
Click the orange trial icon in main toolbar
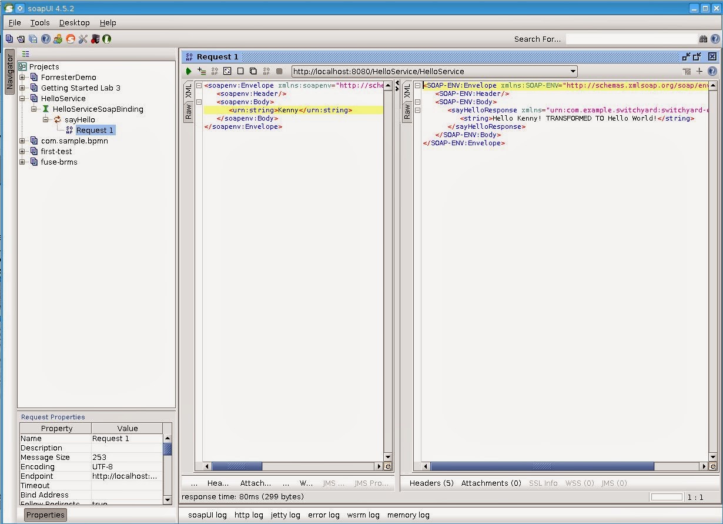71,39
